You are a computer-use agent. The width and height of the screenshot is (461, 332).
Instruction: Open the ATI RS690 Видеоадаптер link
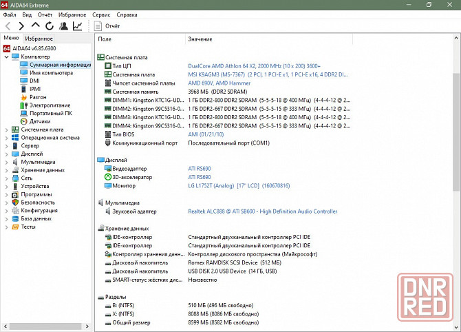click(x=200, y=169)
